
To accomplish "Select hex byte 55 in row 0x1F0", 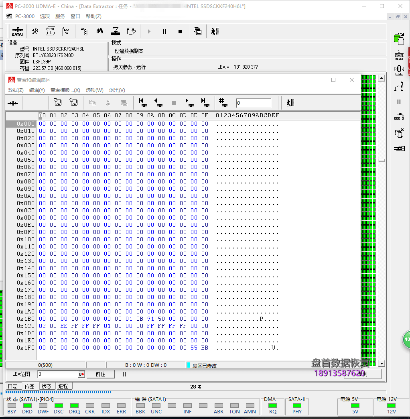I will tap(194, 348).
